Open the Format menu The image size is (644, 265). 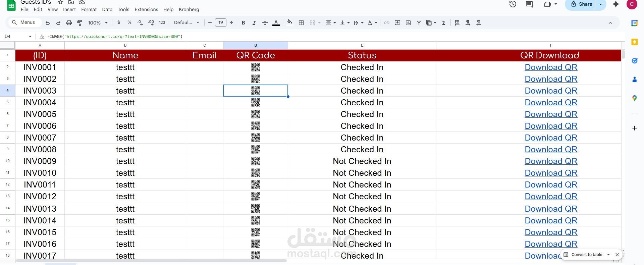(89, 9)
